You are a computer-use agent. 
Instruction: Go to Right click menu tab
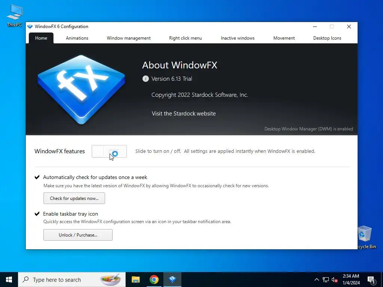point(186,38)
